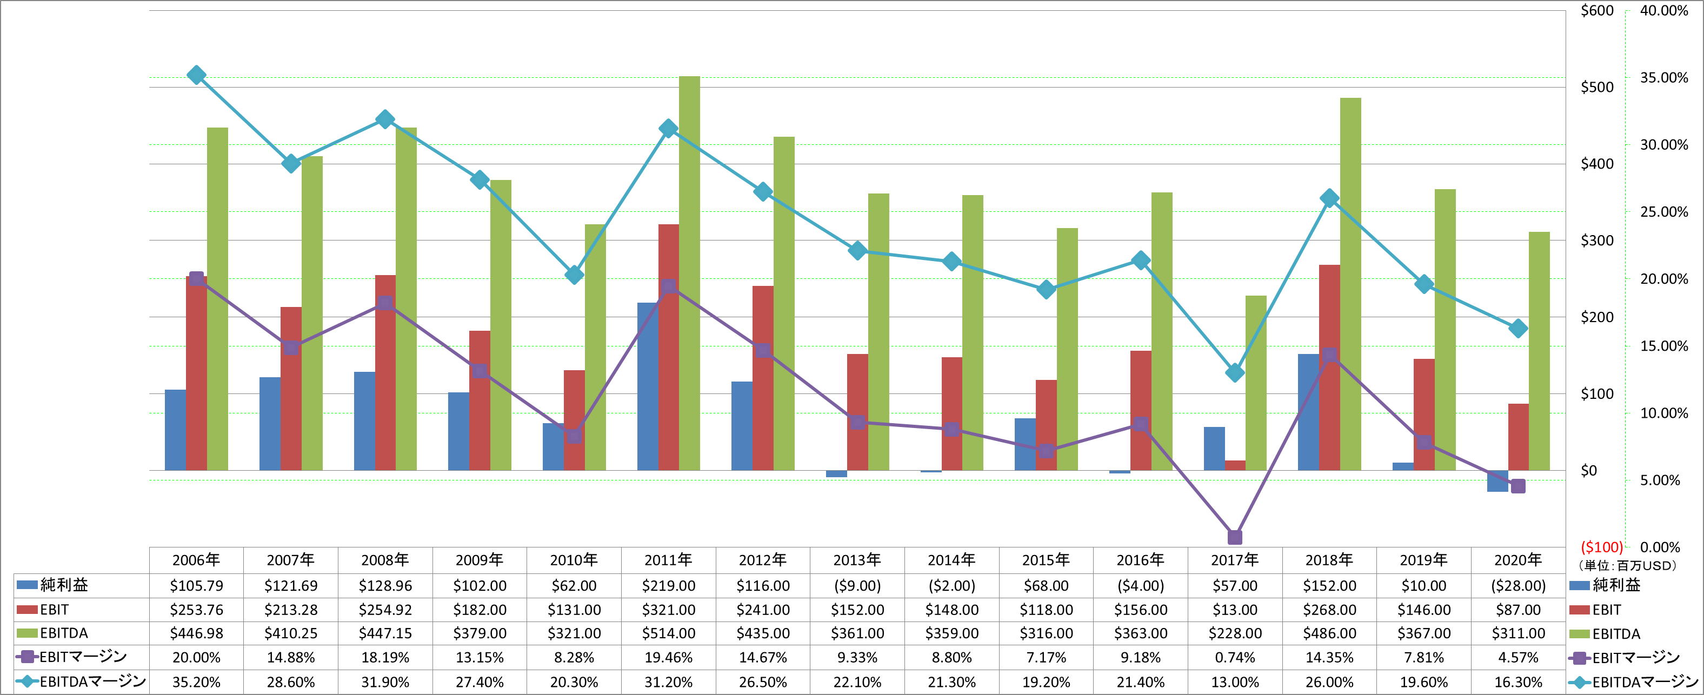This screenshot has width=1704, height=695.
Task: Click the $300 axis label
Action: point(1597,240)
